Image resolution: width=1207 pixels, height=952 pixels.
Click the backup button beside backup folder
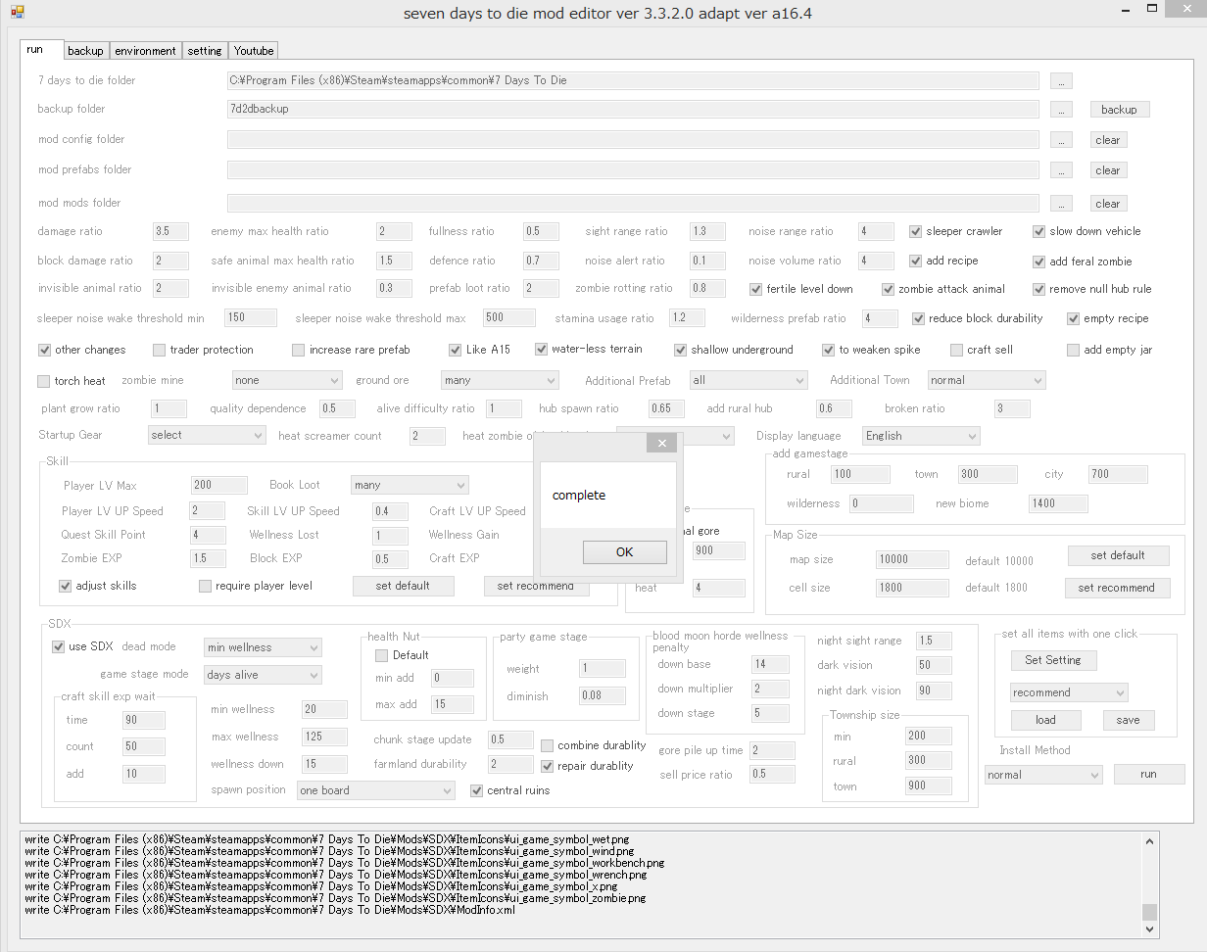(x=1119, y=110)
